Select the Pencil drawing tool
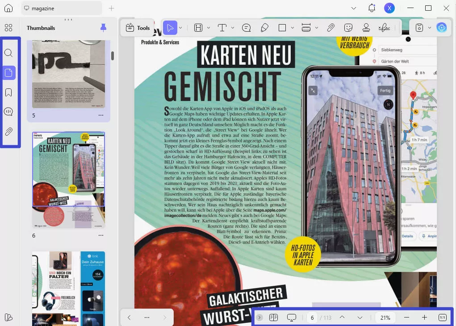Viewport: 456px width, 326px height. click(264, 28)
